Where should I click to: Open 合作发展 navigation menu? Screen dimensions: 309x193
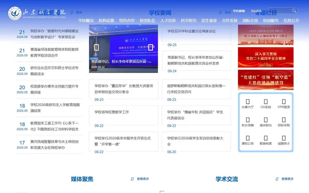coord(229,21)
